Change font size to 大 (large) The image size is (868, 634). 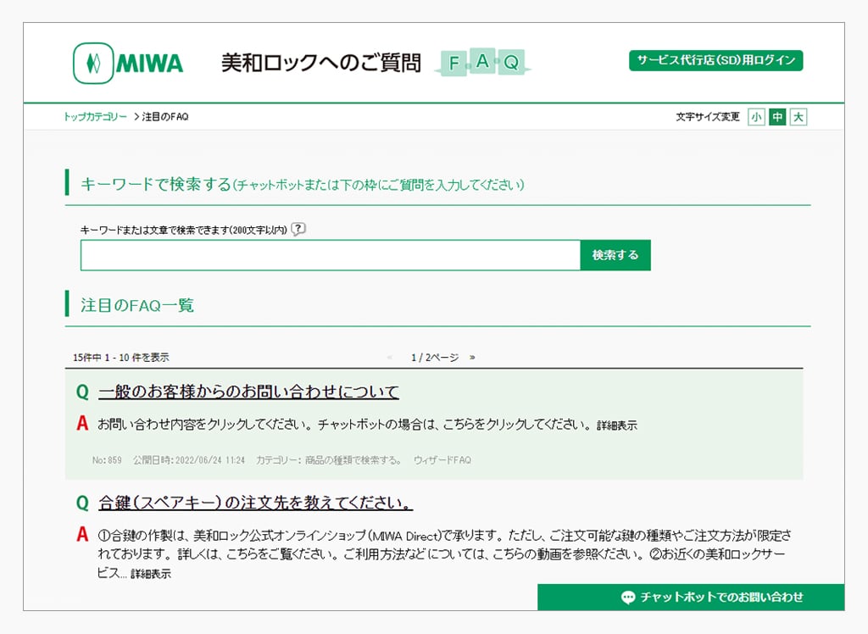797,118
